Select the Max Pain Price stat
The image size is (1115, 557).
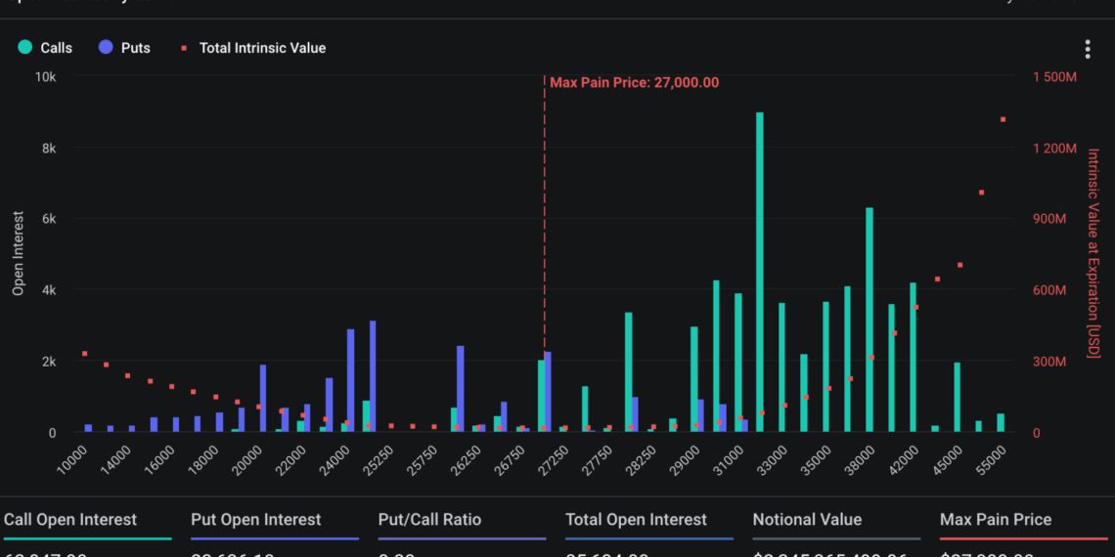pyautogui.click(x=1024, y=533)
